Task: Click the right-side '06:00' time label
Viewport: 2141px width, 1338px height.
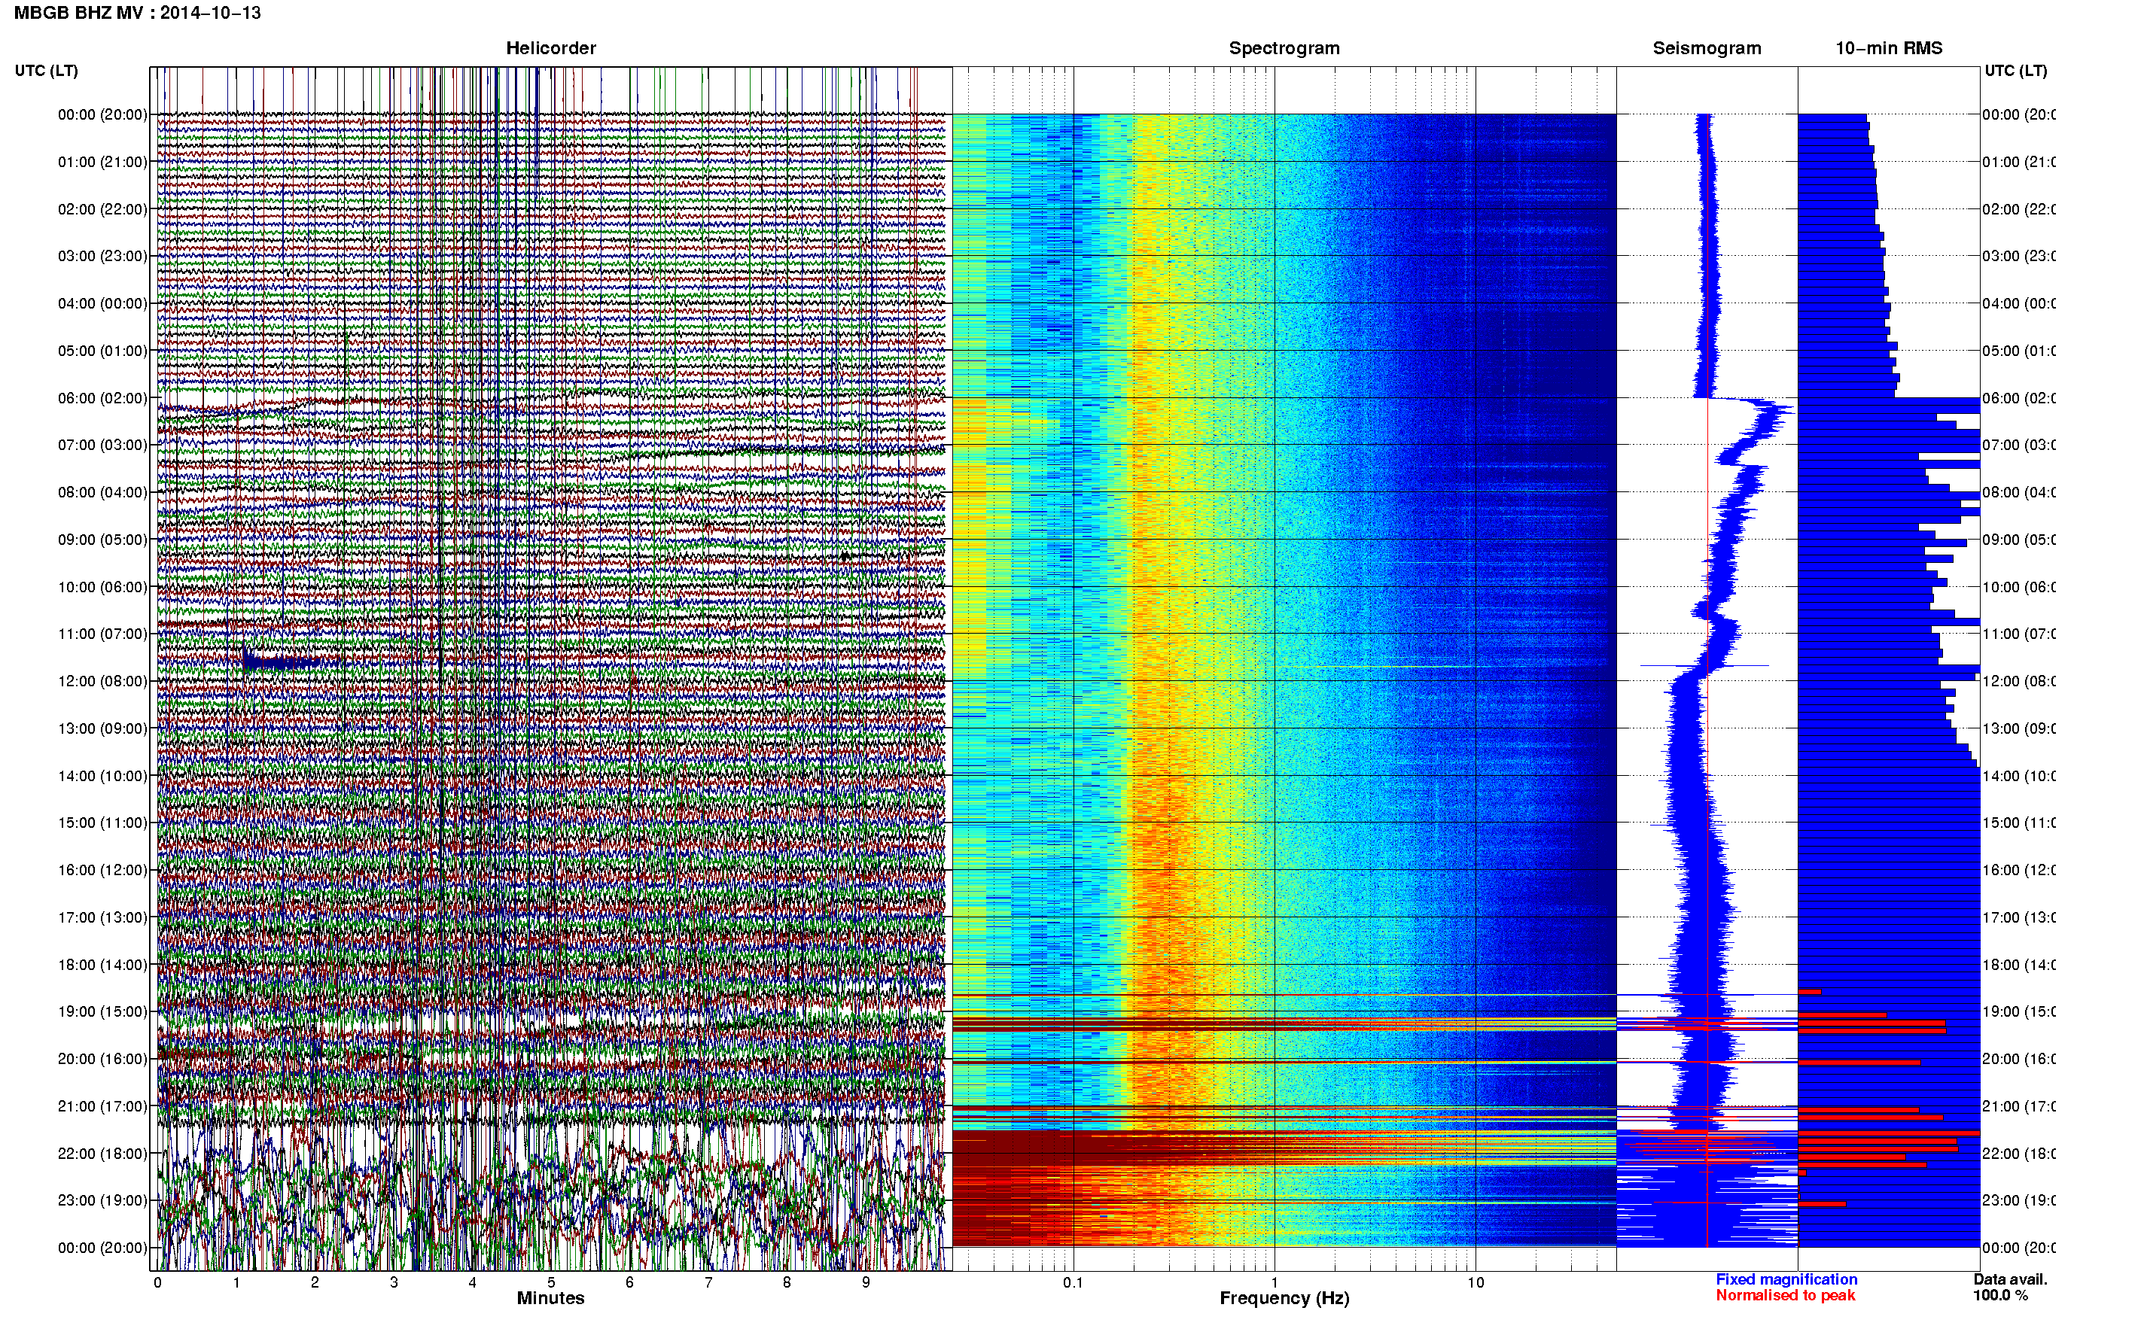Action: coord(2018,398)
